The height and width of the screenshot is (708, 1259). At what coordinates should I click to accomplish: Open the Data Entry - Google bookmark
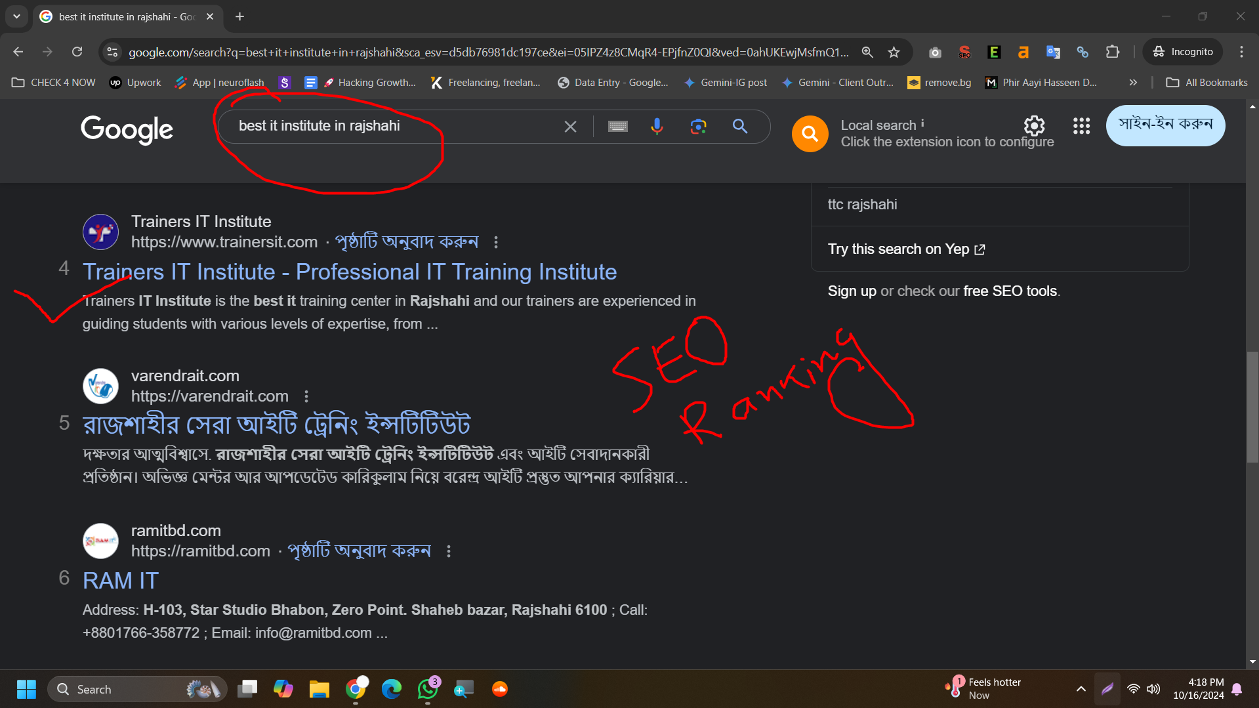point(613,83)
